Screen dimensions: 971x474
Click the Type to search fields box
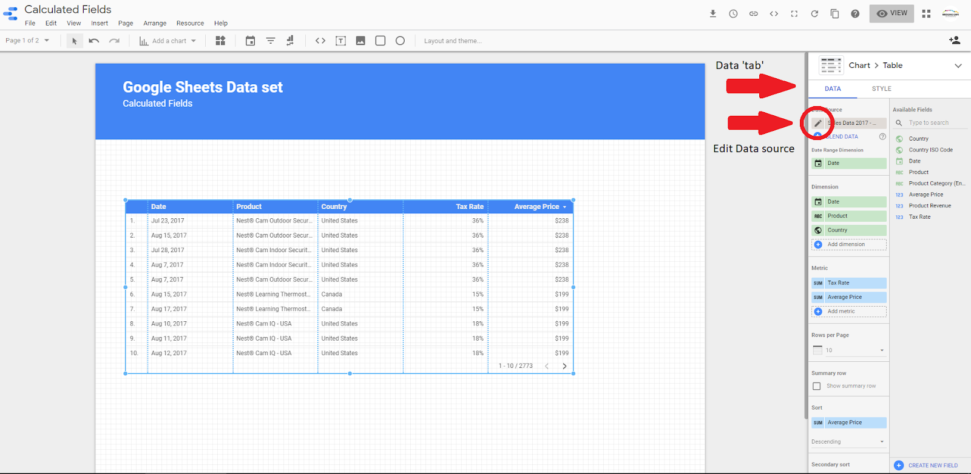931,123
